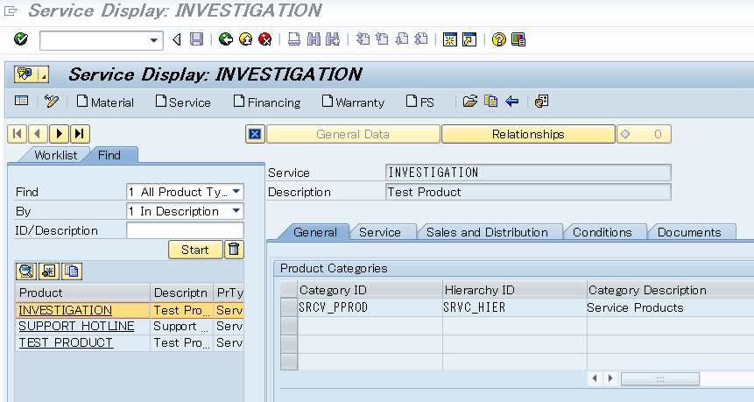The width and height of the screenshot is (754, 402).
Task: Click the table scroll right arrow
Action: click(x=610, y=378)
